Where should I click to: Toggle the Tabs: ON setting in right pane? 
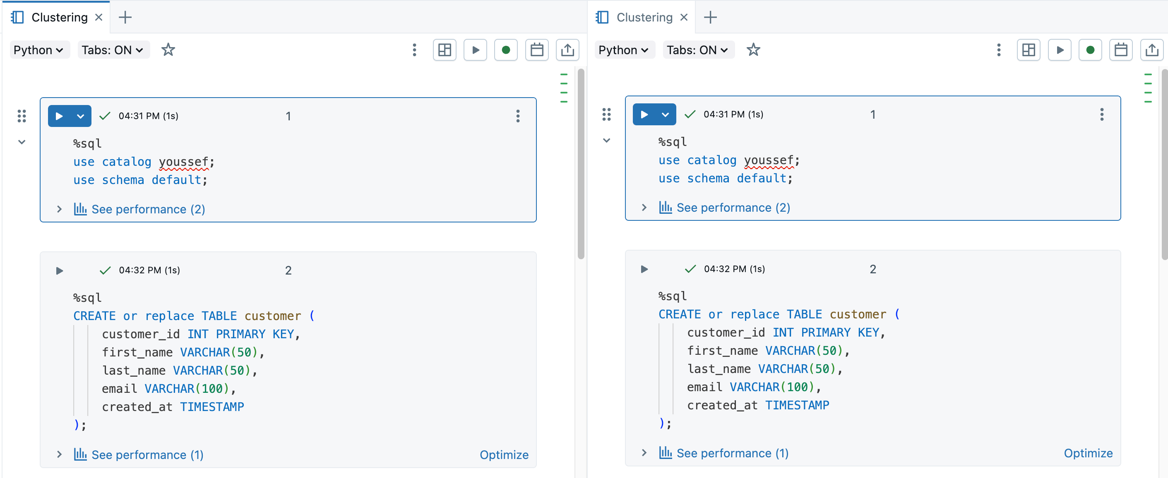[697, 49]
